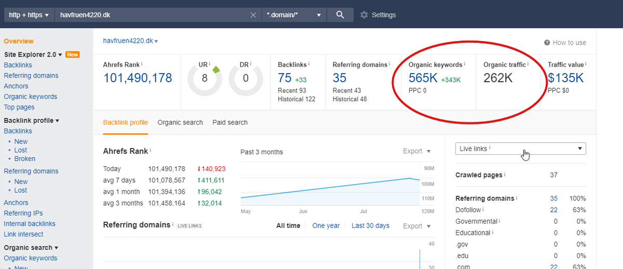Switch to the Organic search tab

(x=180, y=123)
